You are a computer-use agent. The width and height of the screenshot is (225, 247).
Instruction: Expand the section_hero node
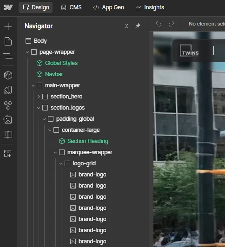[x=39, y=97]
